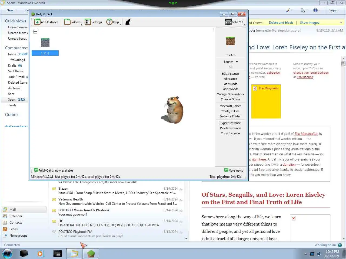The height and width of the screenshot is (259, 346).
Task: Click Copy Instance
Action: point(230,133)
